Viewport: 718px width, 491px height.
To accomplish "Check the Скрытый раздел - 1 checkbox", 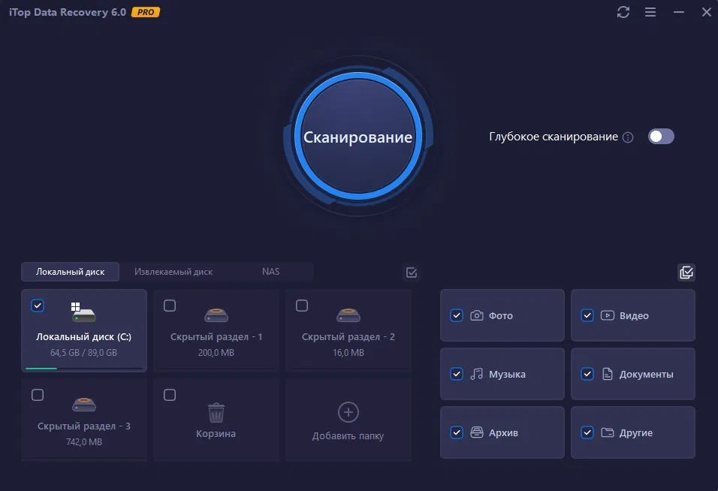I will coord(170,306).
